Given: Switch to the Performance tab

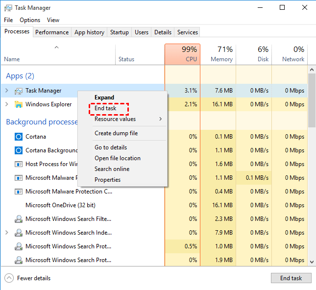Looking at the screenshot, I should (52, 32).
